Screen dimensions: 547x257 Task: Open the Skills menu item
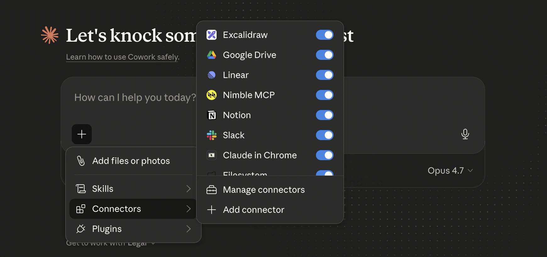(x=133, y=189)
